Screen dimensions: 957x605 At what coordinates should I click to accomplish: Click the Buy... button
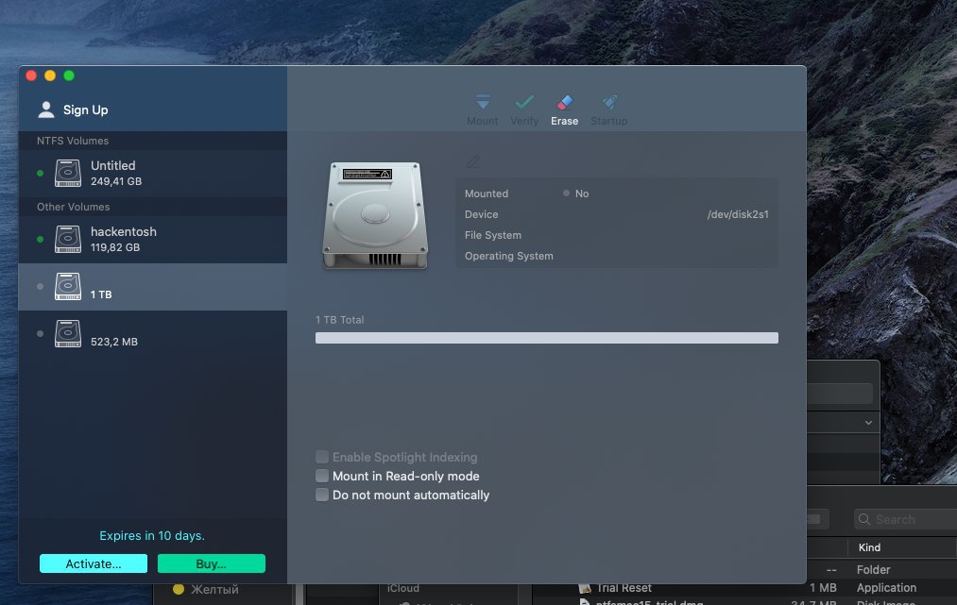coord(212,563)
